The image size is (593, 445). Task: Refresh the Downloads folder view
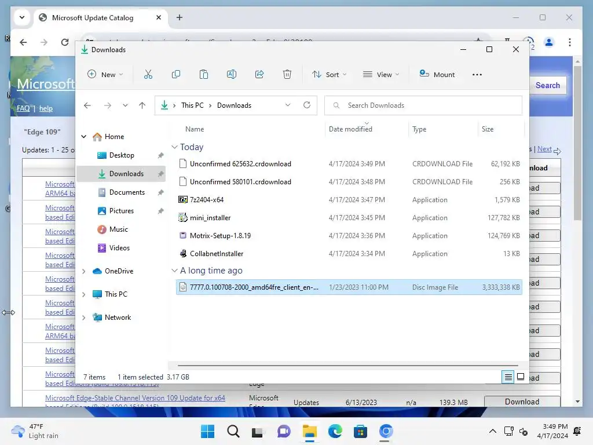(x=307, y=105)
